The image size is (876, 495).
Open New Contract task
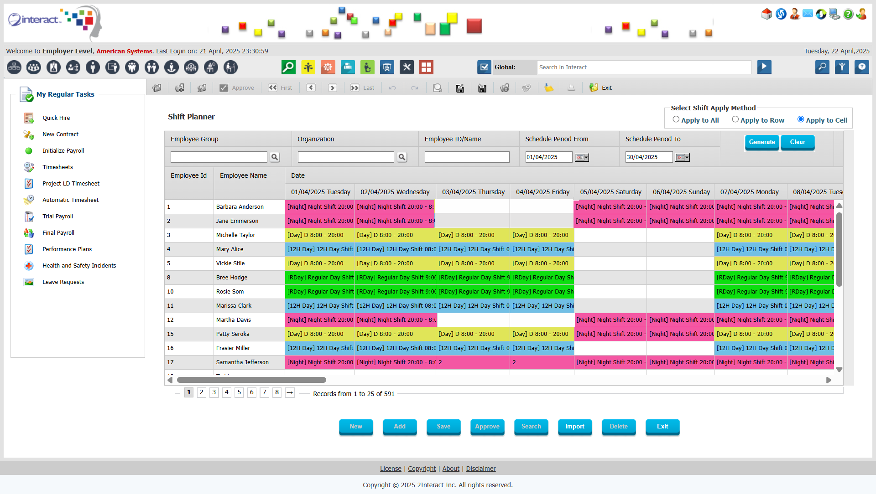click(x=60, y=134)
